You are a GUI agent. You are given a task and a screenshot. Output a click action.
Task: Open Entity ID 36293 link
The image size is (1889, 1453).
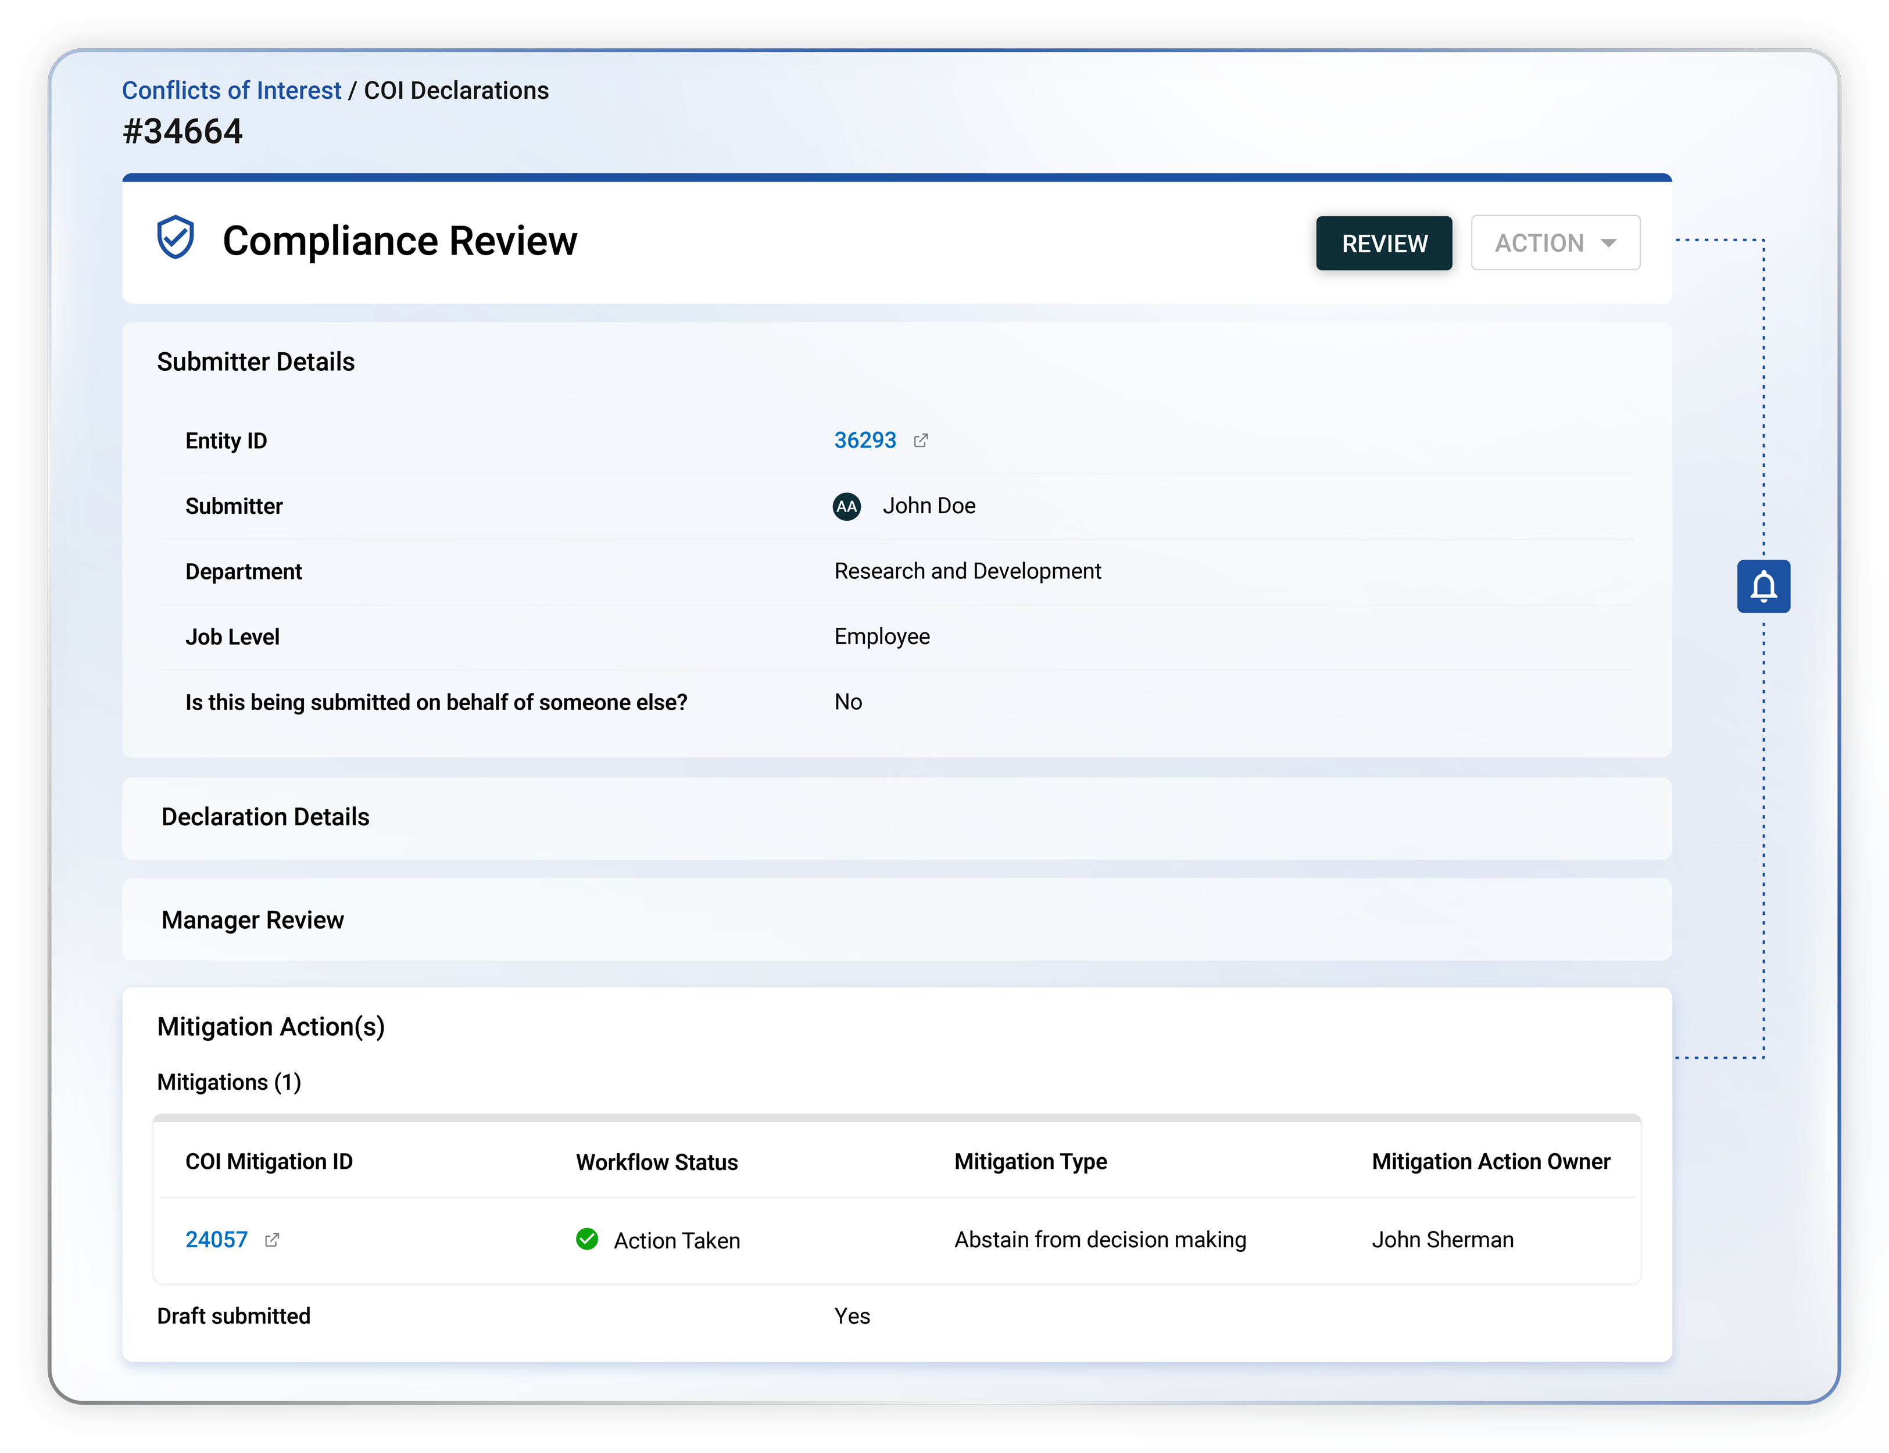coord(864,440)
